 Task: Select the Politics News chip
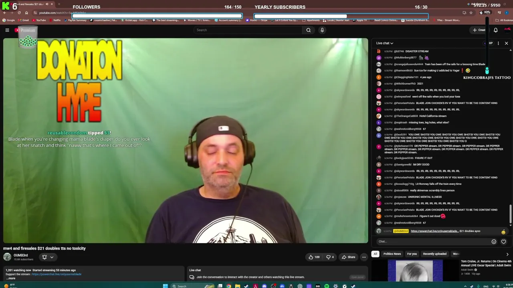[x=392, y=254]
